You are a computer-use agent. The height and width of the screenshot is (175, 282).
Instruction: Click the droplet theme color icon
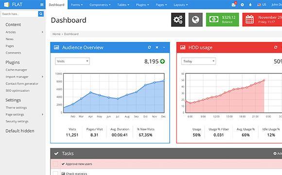coord(250,5)
